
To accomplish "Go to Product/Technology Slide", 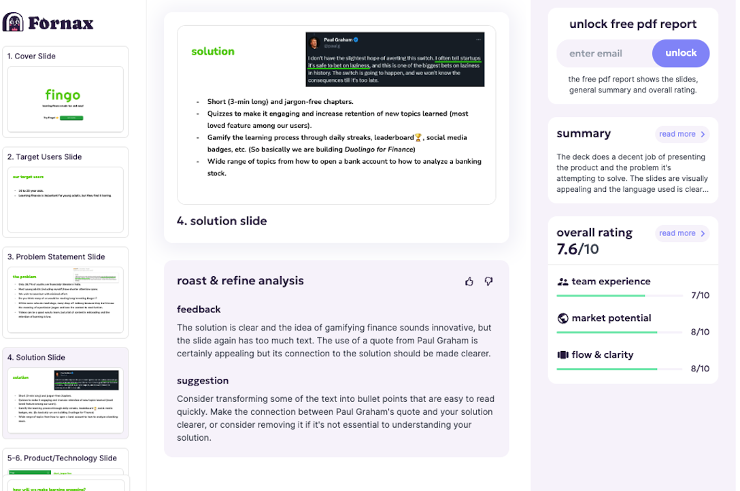I will pos(65,469).
